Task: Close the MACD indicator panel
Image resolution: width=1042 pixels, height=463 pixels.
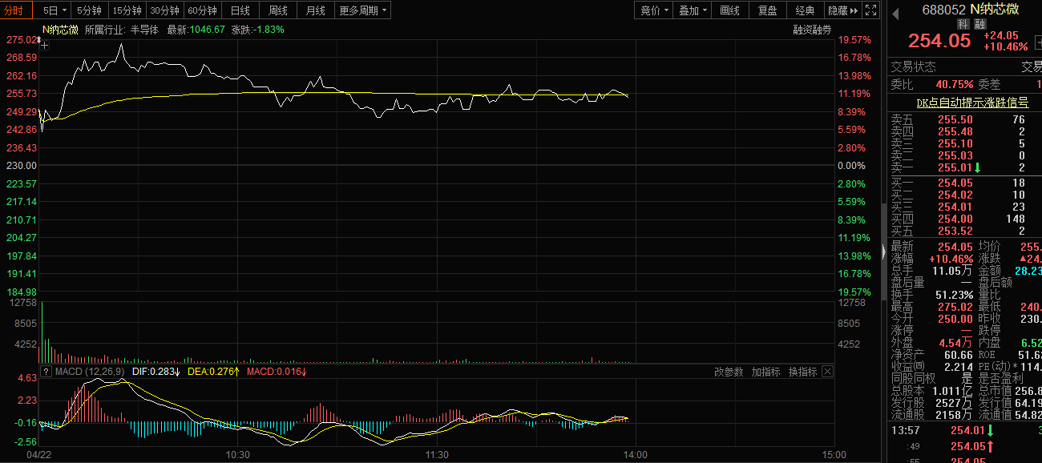Action: pyautogui.click(x=828, y=372)
